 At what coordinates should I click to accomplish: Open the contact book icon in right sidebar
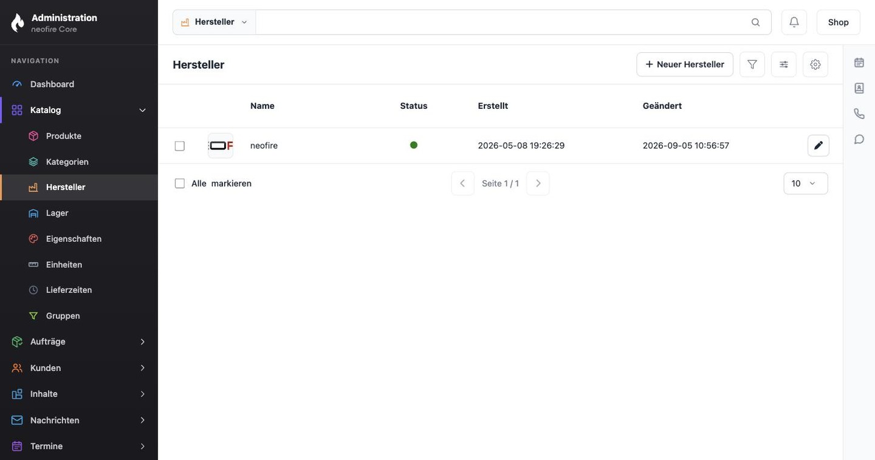tap(859, 88)
